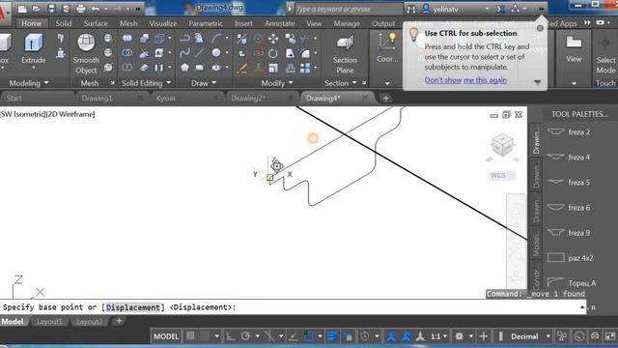Expand the Solid Editing panel dropdown
Image resolution: width=618 pixels, height=348 pixels.
coord(169,83)
